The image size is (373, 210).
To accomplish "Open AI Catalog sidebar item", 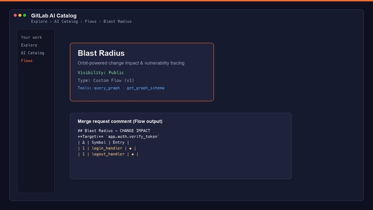I will (32, 53).
